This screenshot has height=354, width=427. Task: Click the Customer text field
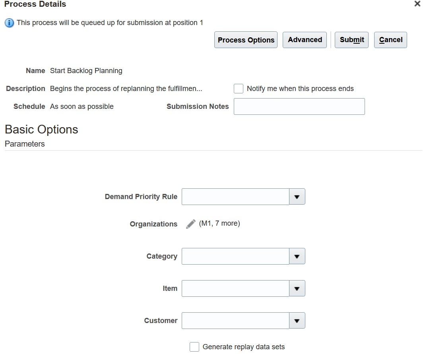[235, 321]
